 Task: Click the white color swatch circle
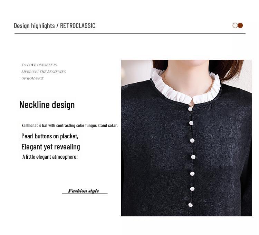coord(235,26)
